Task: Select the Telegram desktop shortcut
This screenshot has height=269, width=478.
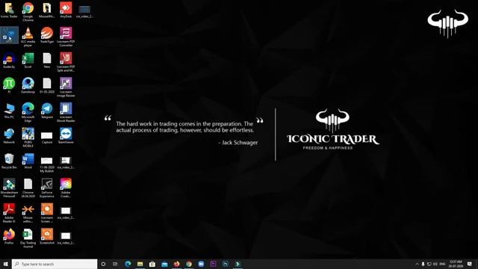Action: point(47,111)
